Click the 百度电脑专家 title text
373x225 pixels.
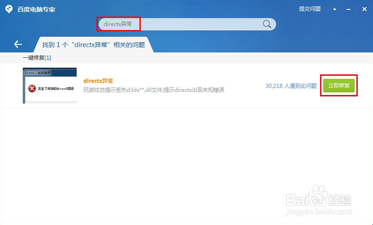point(36,9)
